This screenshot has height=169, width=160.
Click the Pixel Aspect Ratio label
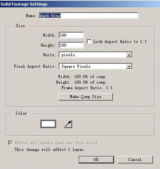point(35,66)
